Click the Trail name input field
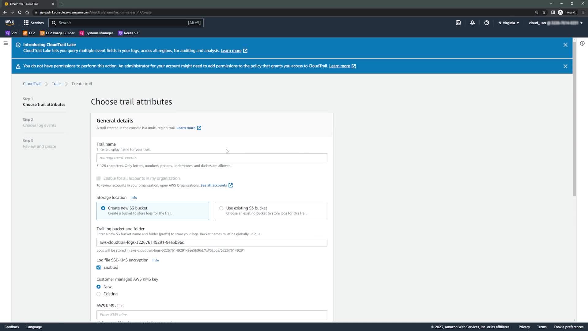Screen dimensions: 588x331 click(x=212, y=158)
